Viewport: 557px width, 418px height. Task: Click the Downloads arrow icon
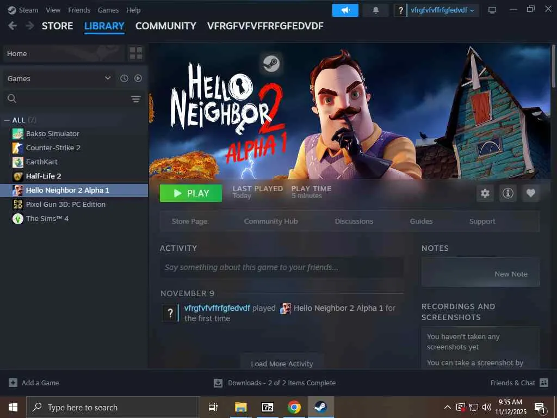click(218, 383)
